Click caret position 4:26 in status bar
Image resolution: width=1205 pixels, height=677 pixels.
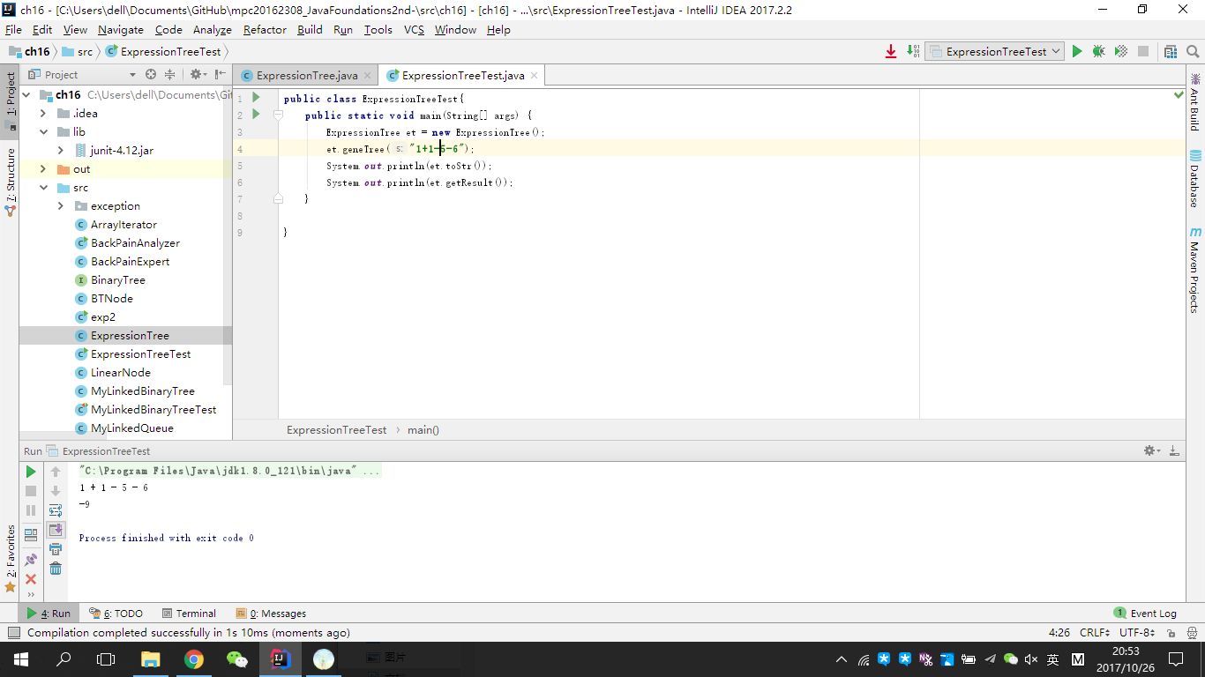[x=1059, y=632]
